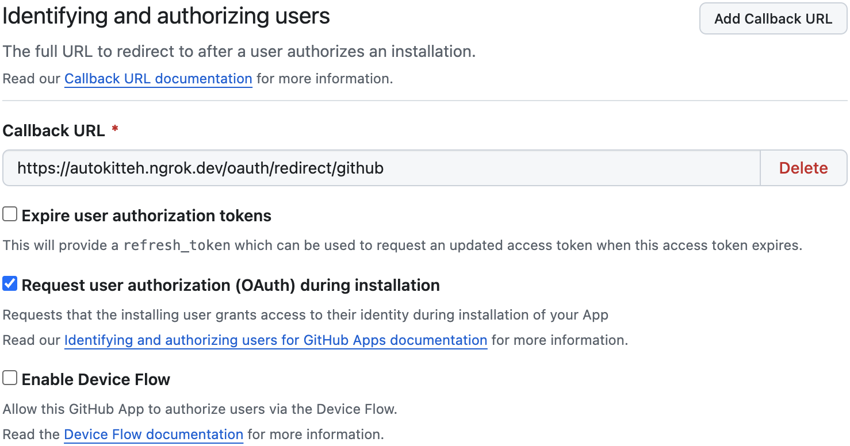Click the full URL to redirect description
Image resolution: width=850 pixels, height=446 pixels.
[239, 52]
